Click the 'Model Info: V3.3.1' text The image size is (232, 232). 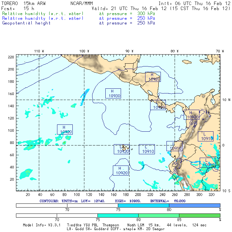pyautogui.click(x=42, y=225)
